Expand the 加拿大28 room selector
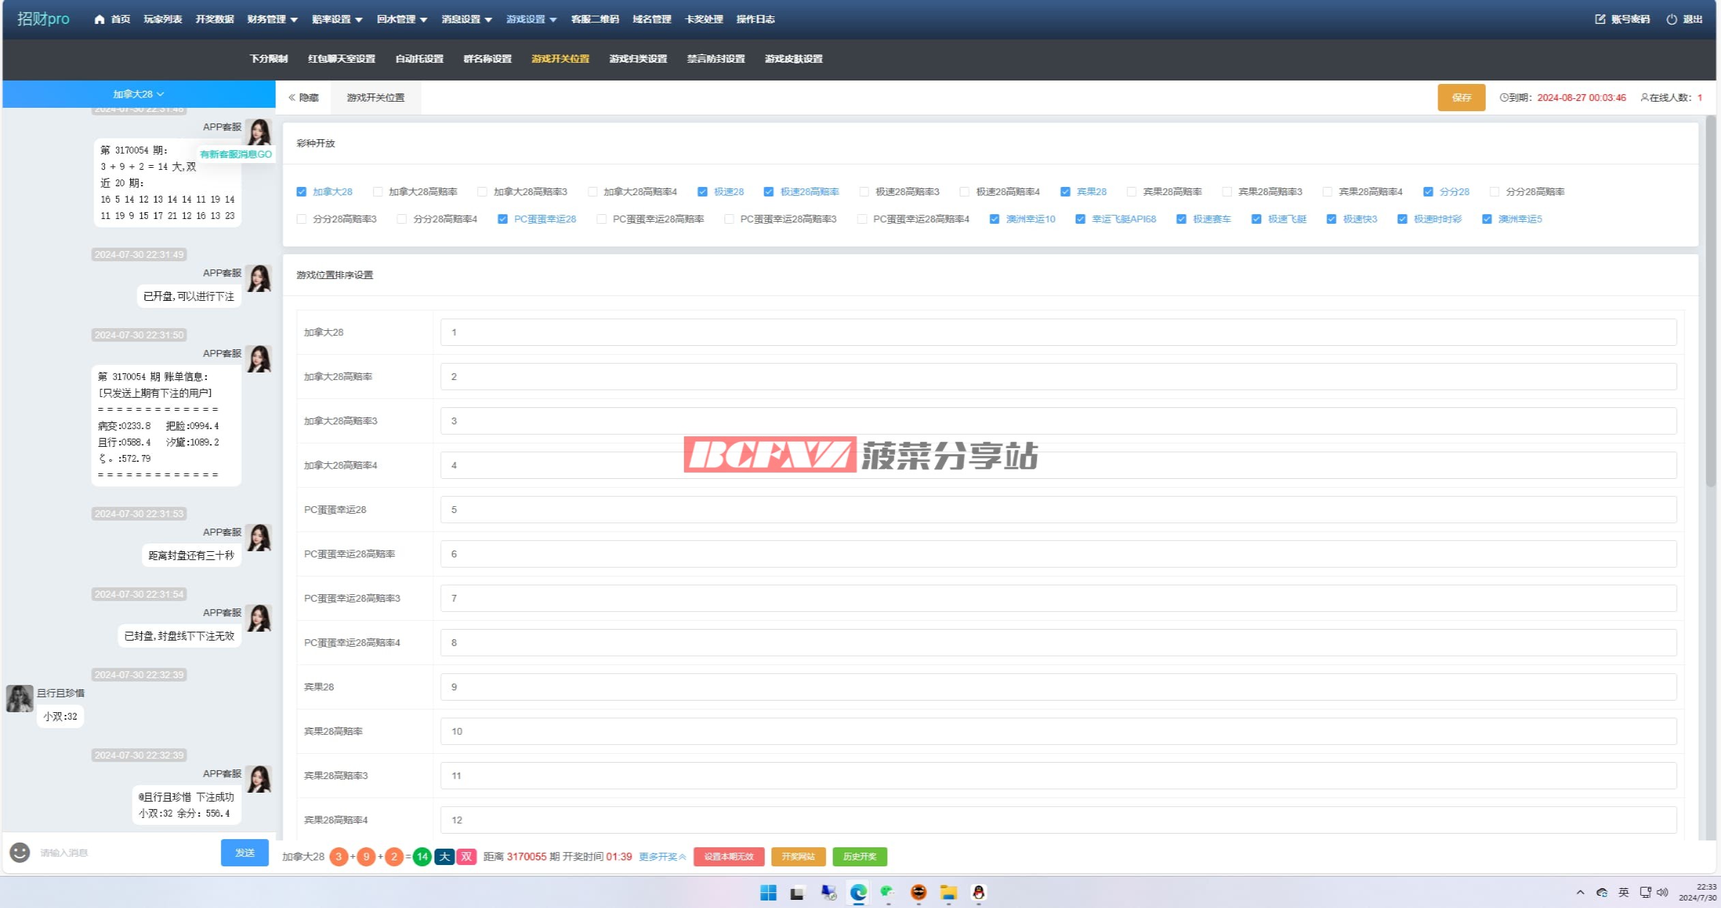This screenshot has height=908, width=1721. [138, 94]
